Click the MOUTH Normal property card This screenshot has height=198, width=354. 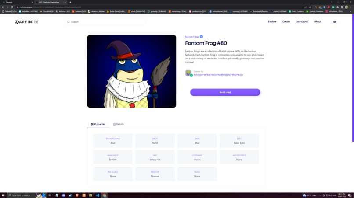[155, 174]
